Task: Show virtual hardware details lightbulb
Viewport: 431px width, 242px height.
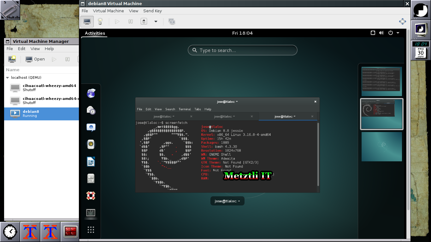Action: 100,21
